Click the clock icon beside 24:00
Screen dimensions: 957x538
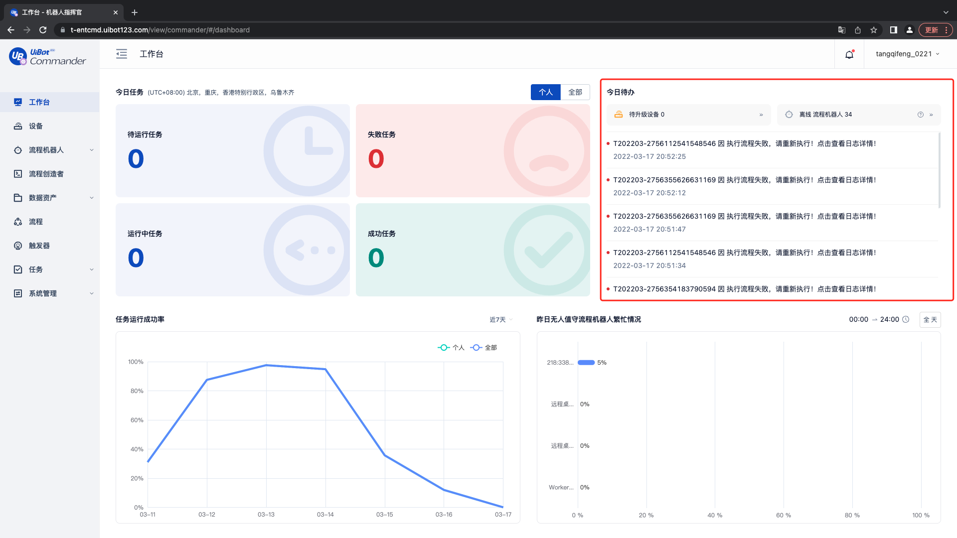click(906, 319)
